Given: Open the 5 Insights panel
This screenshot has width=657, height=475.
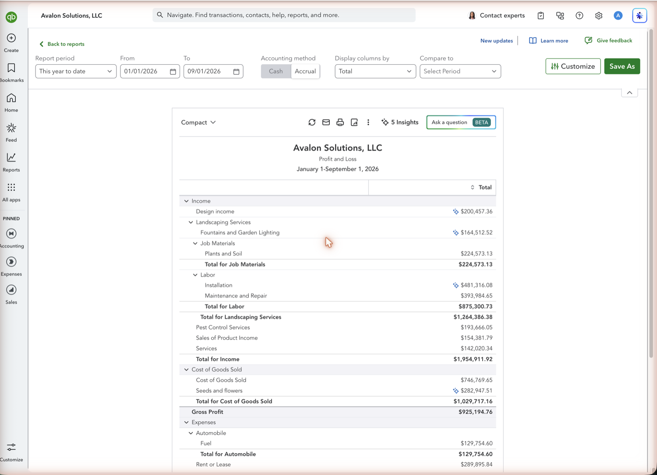Looking at the screenshot, I should click(400, 122).
